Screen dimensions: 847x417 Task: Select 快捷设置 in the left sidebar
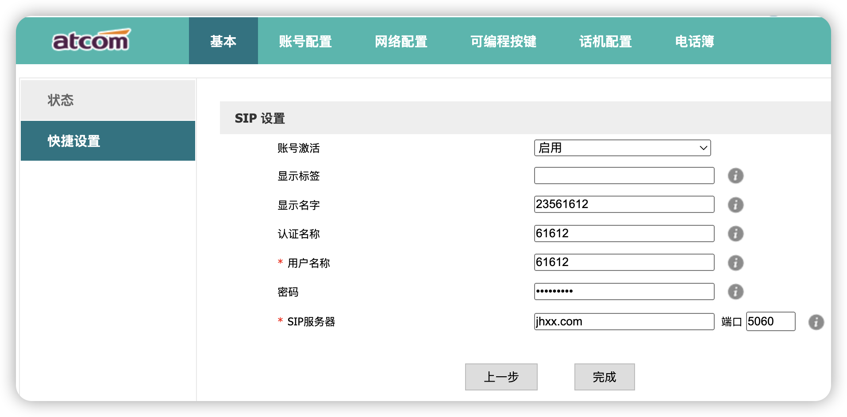click(108, 141)
